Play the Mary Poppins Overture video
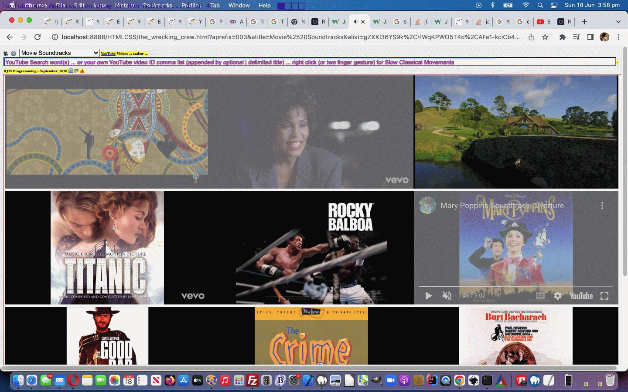628x392 pixels. coord(428,296)
